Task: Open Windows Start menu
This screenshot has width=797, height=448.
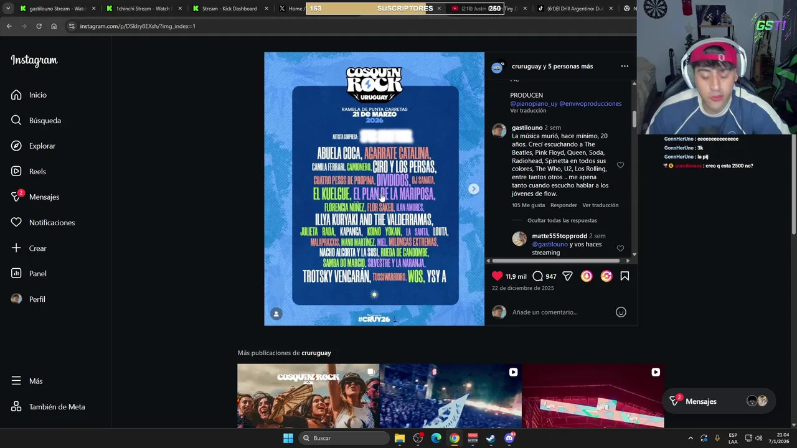Action: 288,438
